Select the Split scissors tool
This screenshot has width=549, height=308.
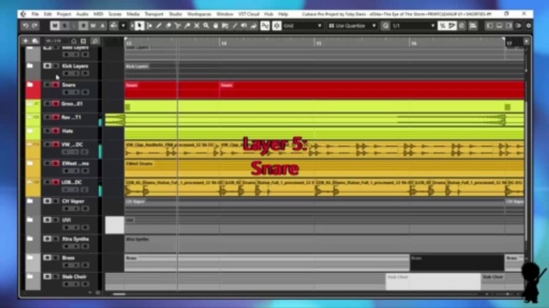click(178, 26)
